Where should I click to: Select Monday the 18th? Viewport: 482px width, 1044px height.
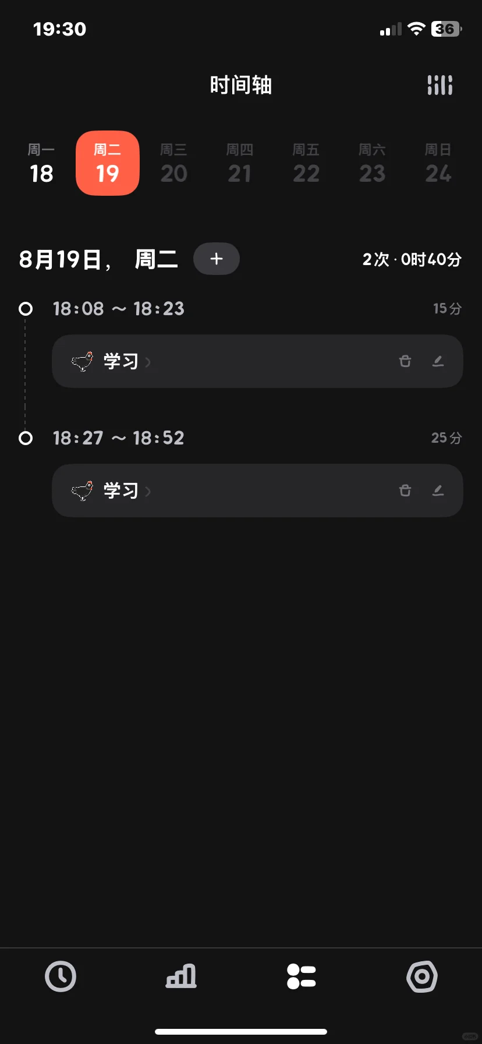point(41,164)
